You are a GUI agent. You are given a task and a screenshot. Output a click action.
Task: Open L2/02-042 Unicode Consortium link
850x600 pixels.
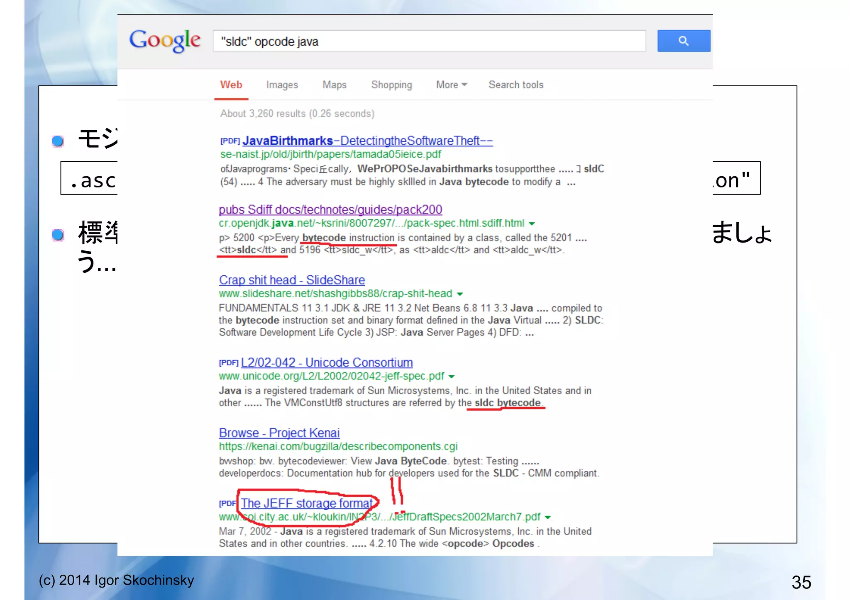(327, 362)
